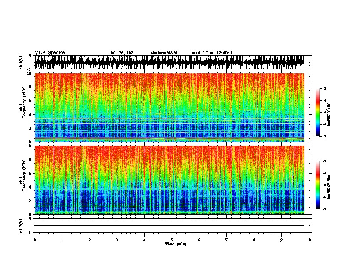
Task: Click time axis tick label "8"
Action: pyautogui.click(x=254, y=240)
